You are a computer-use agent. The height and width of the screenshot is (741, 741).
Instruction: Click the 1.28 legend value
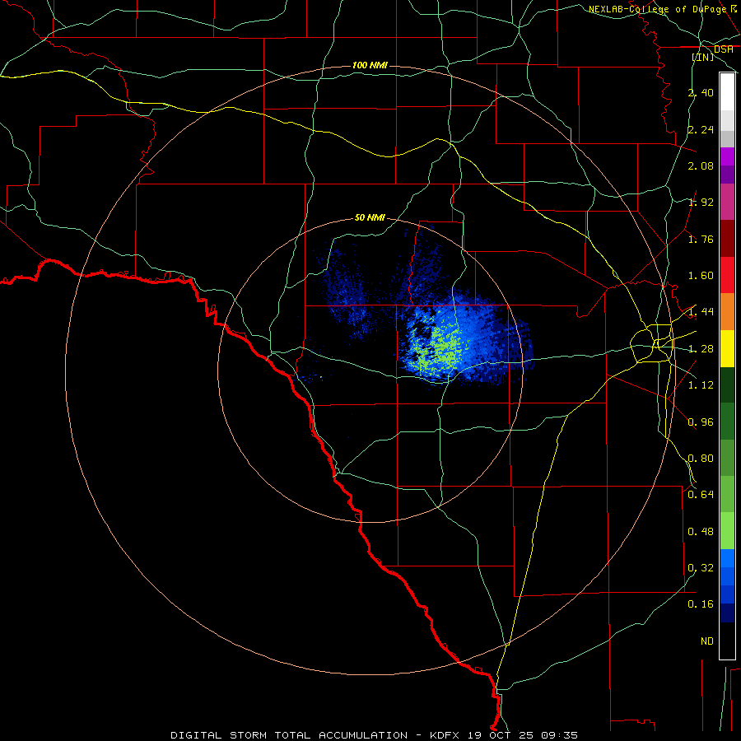(x=701, y=349)
